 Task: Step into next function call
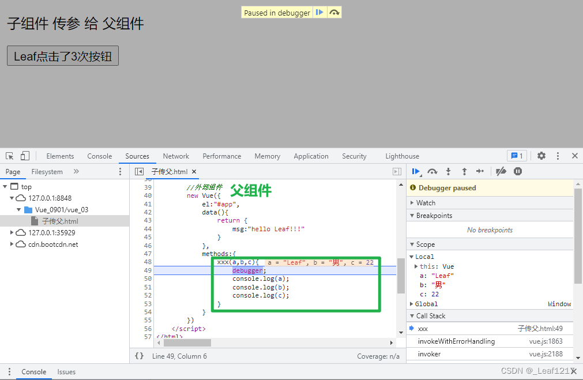[449, 171]
